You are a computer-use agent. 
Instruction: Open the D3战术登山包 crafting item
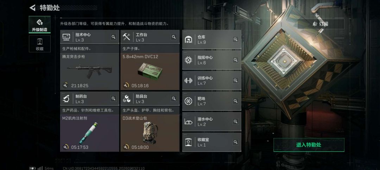150,133
